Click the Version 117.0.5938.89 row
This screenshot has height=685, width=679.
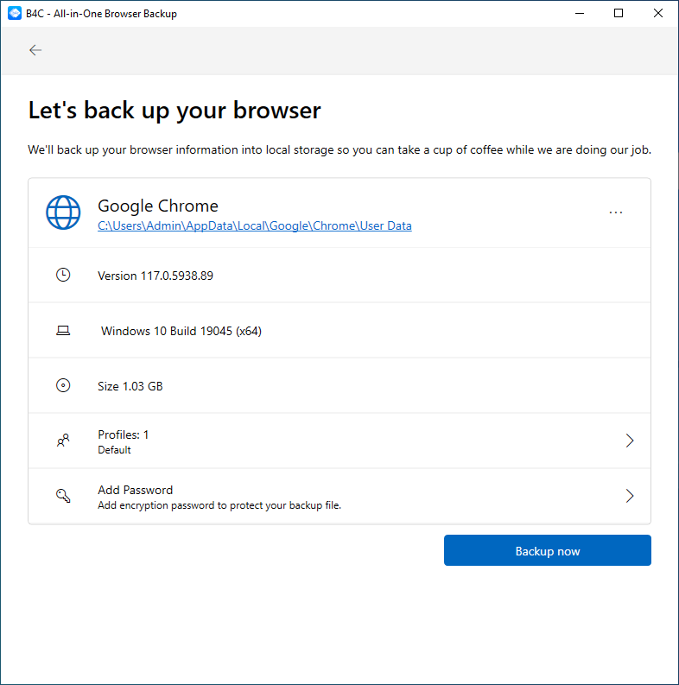[339, 276]
